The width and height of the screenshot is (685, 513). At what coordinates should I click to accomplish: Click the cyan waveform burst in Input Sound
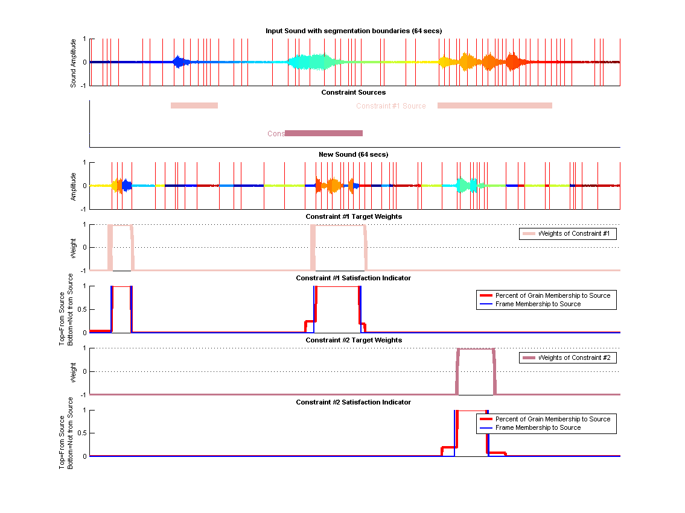(310, 62)
